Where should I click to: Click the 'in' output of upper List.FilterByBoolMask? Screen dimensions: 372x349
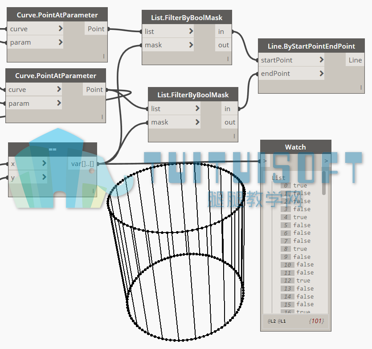[221, 31]
